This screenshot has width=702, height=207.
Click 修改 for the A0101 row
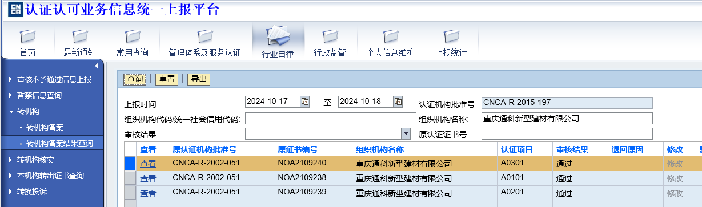(x=675, y=178)
